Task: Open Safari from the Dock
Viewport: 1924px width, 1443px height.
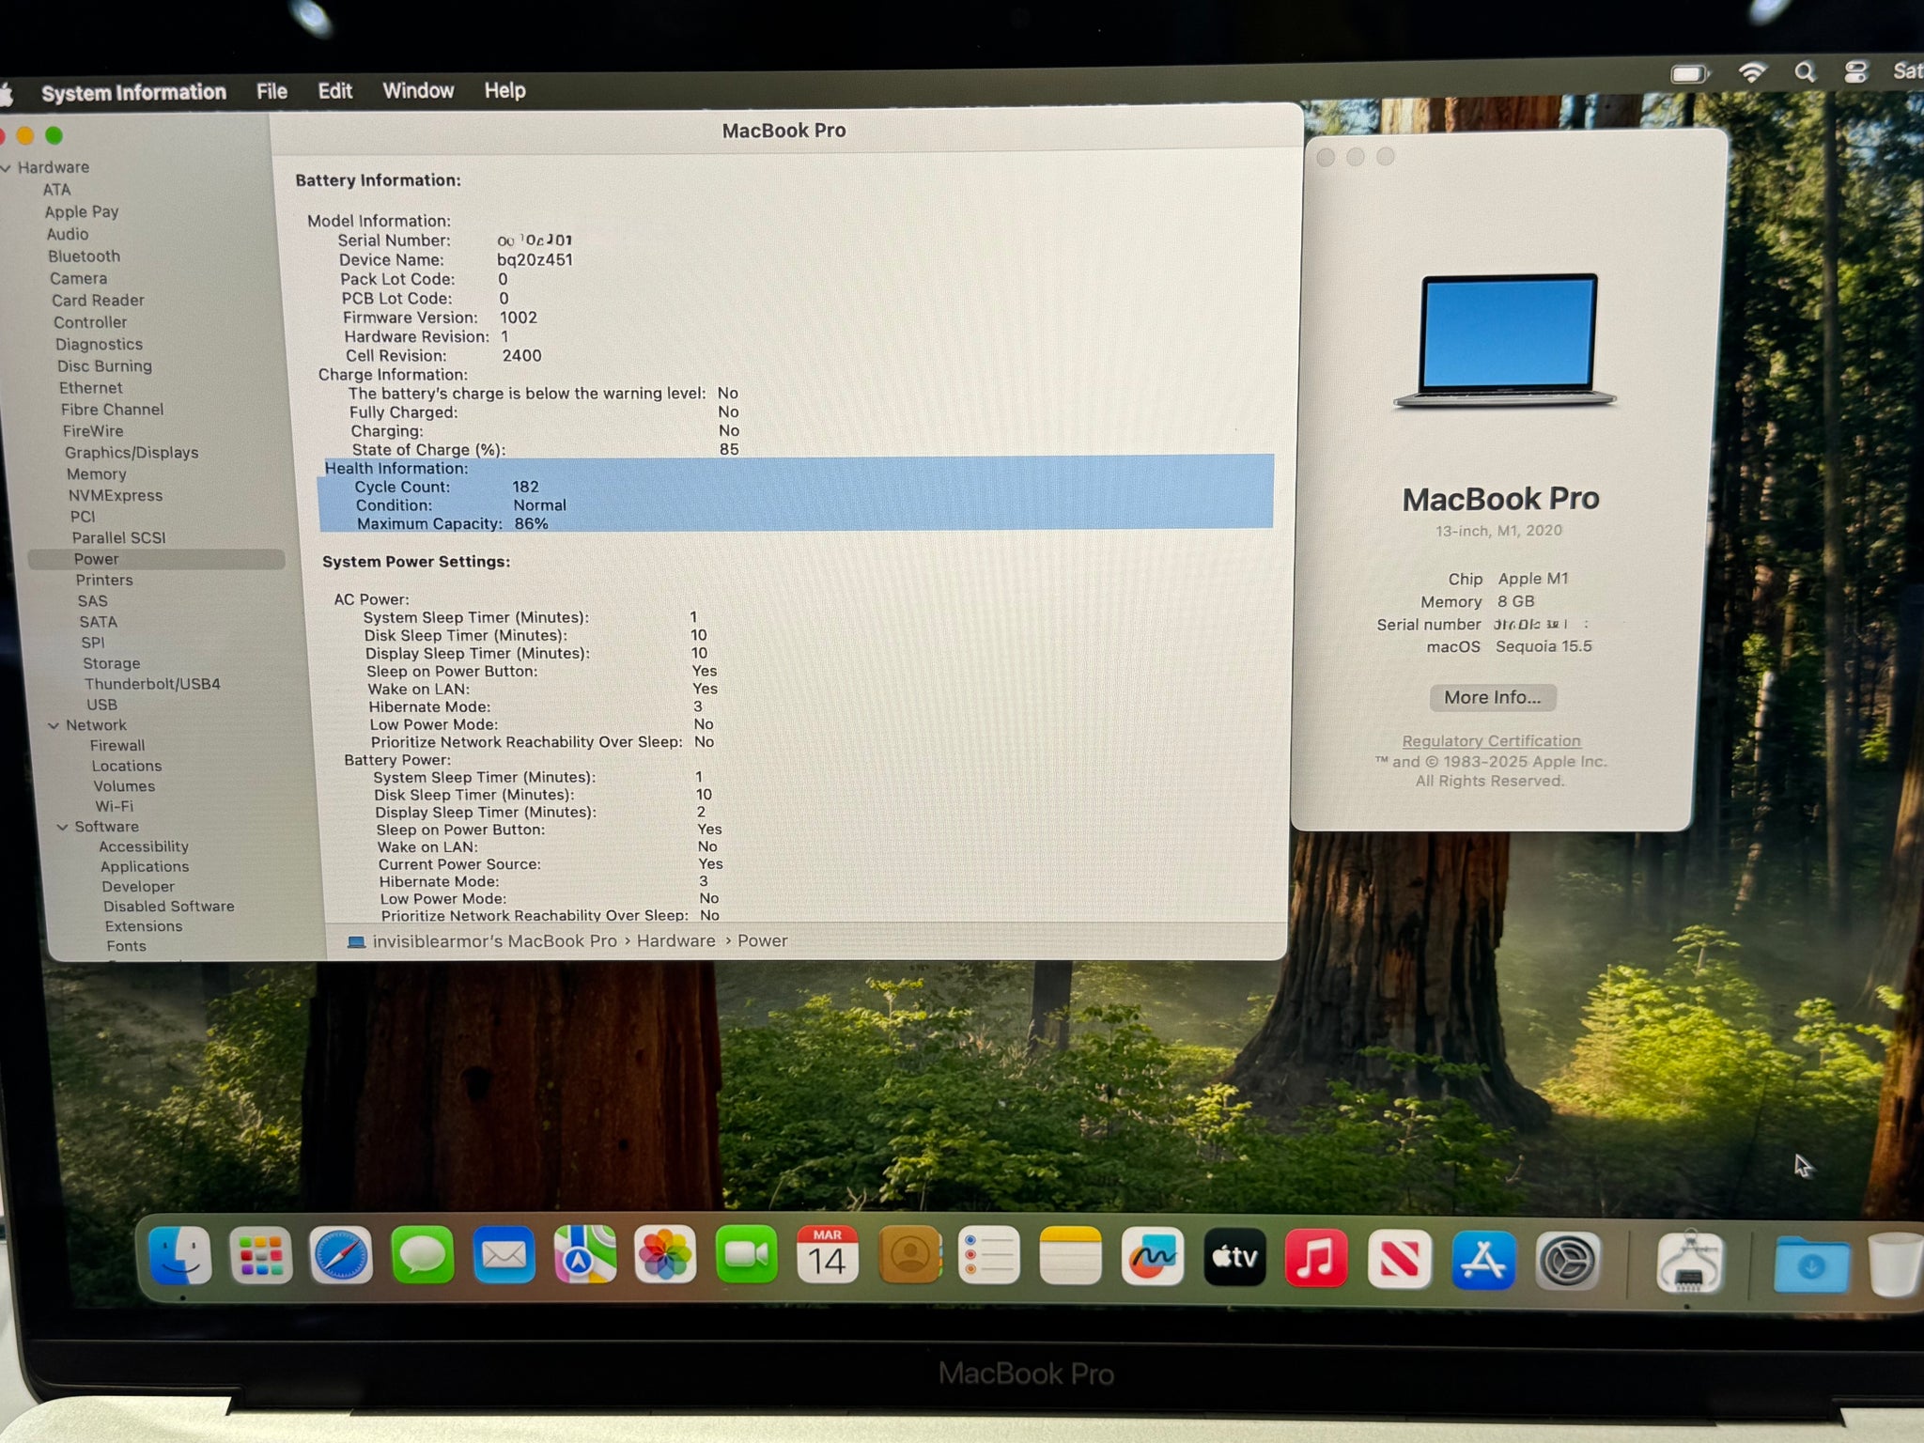Action: point(341,1257)
